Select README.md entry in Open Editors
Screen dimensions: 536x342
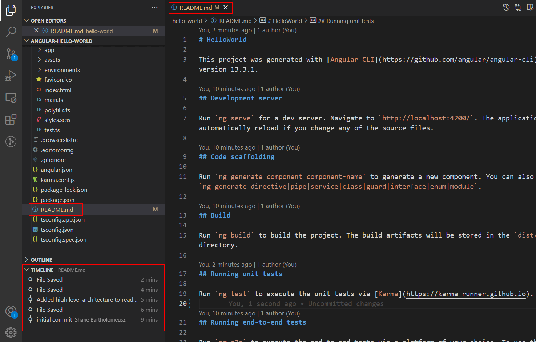click(x=94, y=31)
